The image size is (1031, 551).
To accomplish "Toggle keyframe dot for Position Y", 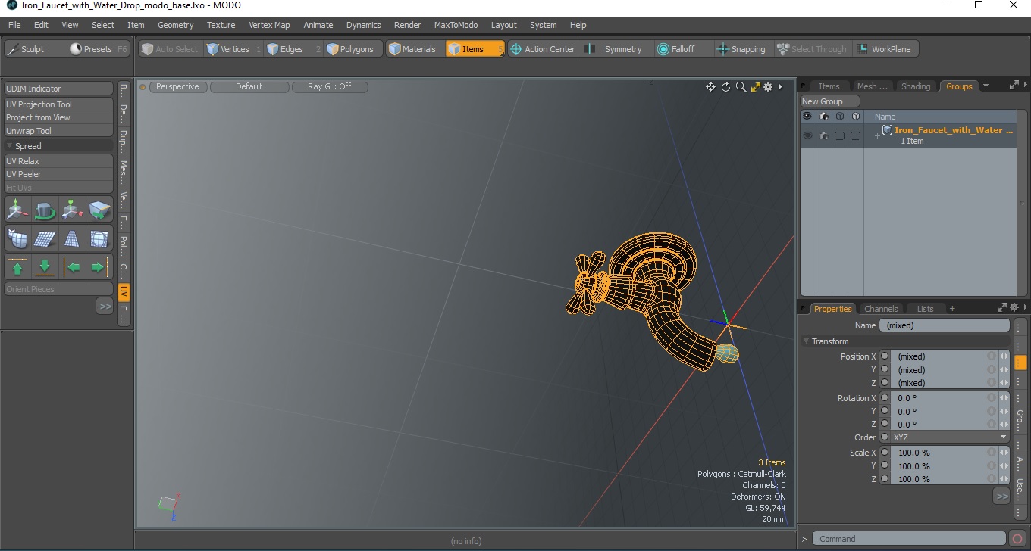I will (885, 369).
